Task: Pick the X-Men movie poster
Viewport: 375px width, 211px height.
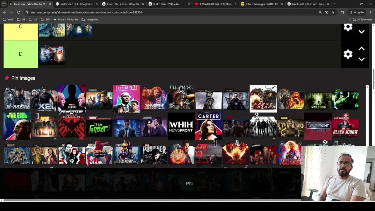Action: tap(17, 99)
